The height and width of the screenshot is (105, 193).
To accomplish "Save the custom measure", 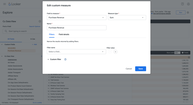I will (141, 69).
